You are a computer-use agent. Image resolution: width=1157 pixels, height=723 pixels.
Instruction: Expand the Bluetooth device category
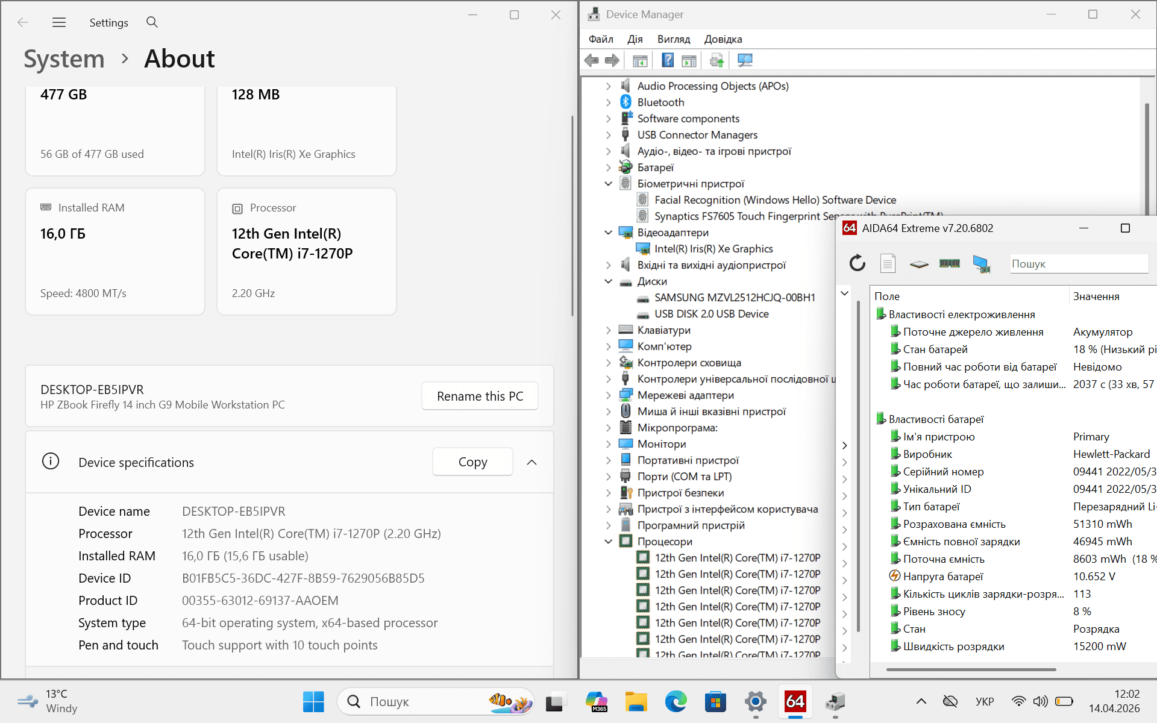(x=608, y=102)
